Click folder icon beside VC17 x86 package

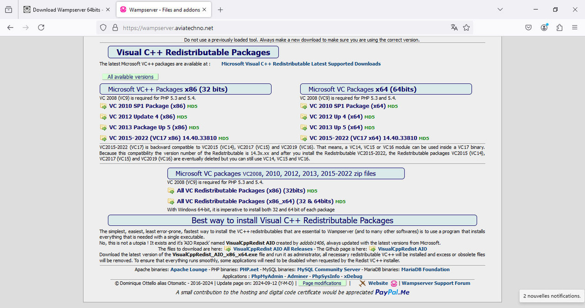pyautogui.click(x=103, y=138)
